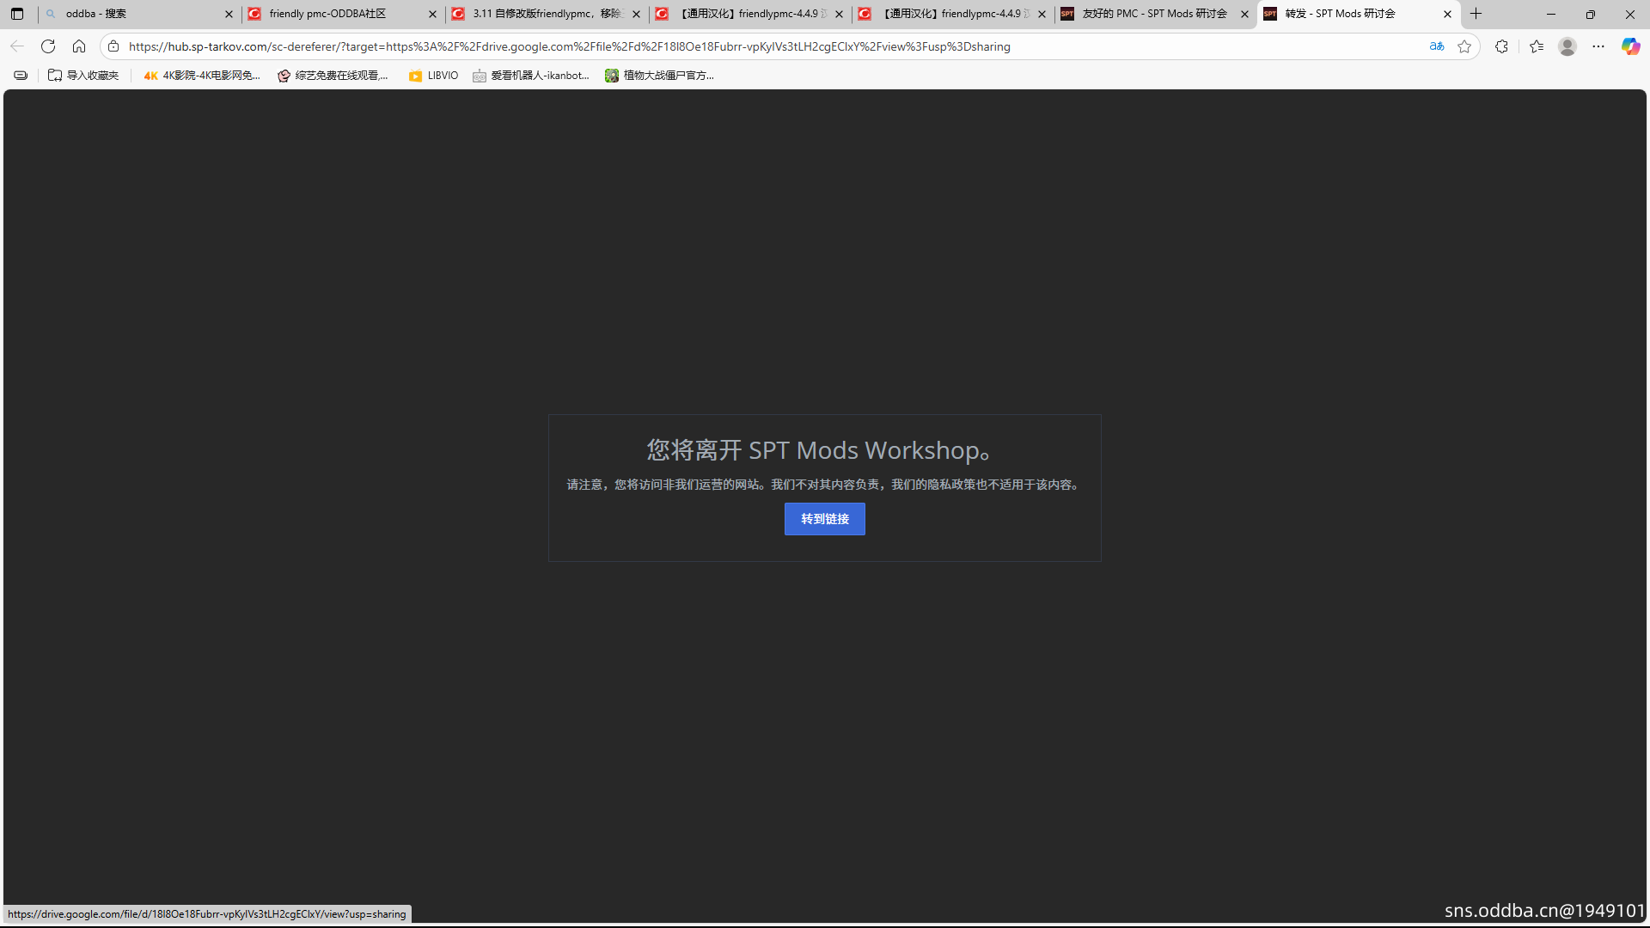This screenshot has width=1650, height=928.
Task: Open the LIBVIO bookmark
Action: click(x=434, y=76)
